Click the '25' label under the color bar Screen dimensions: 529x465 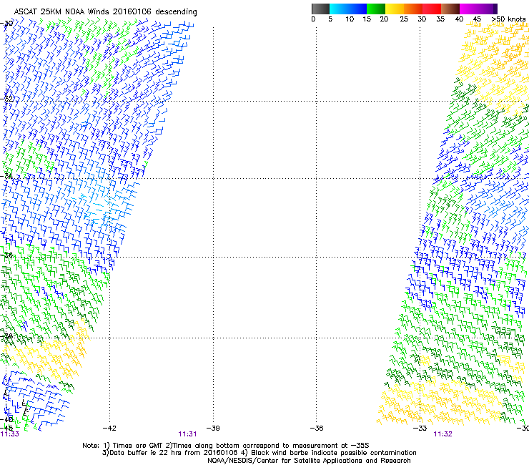click(x=404, y=19)
